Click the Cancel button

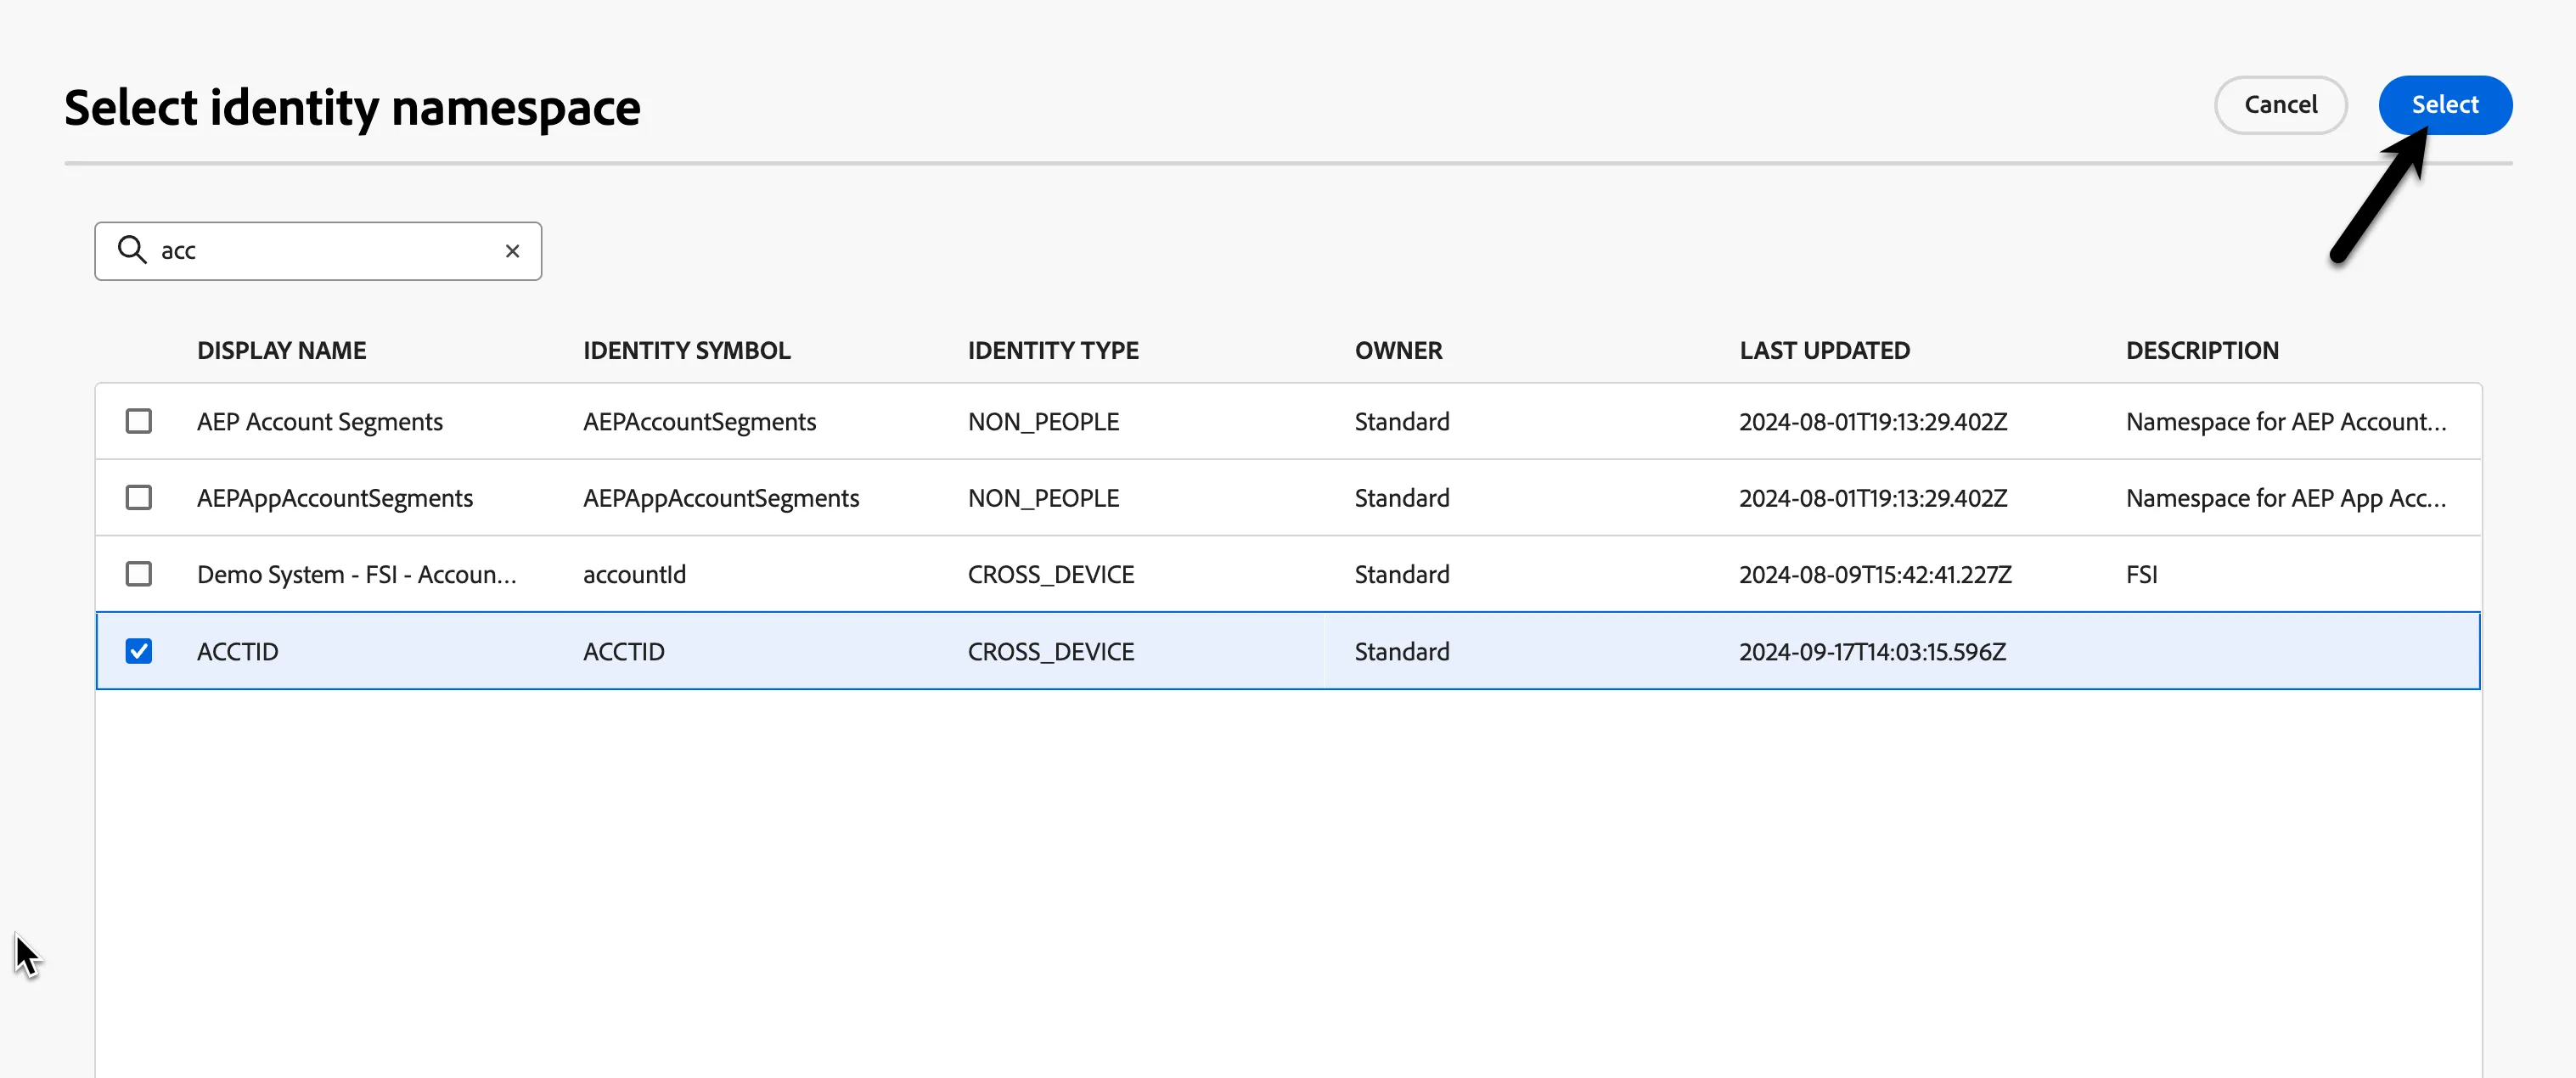(x=2280, y=105)
